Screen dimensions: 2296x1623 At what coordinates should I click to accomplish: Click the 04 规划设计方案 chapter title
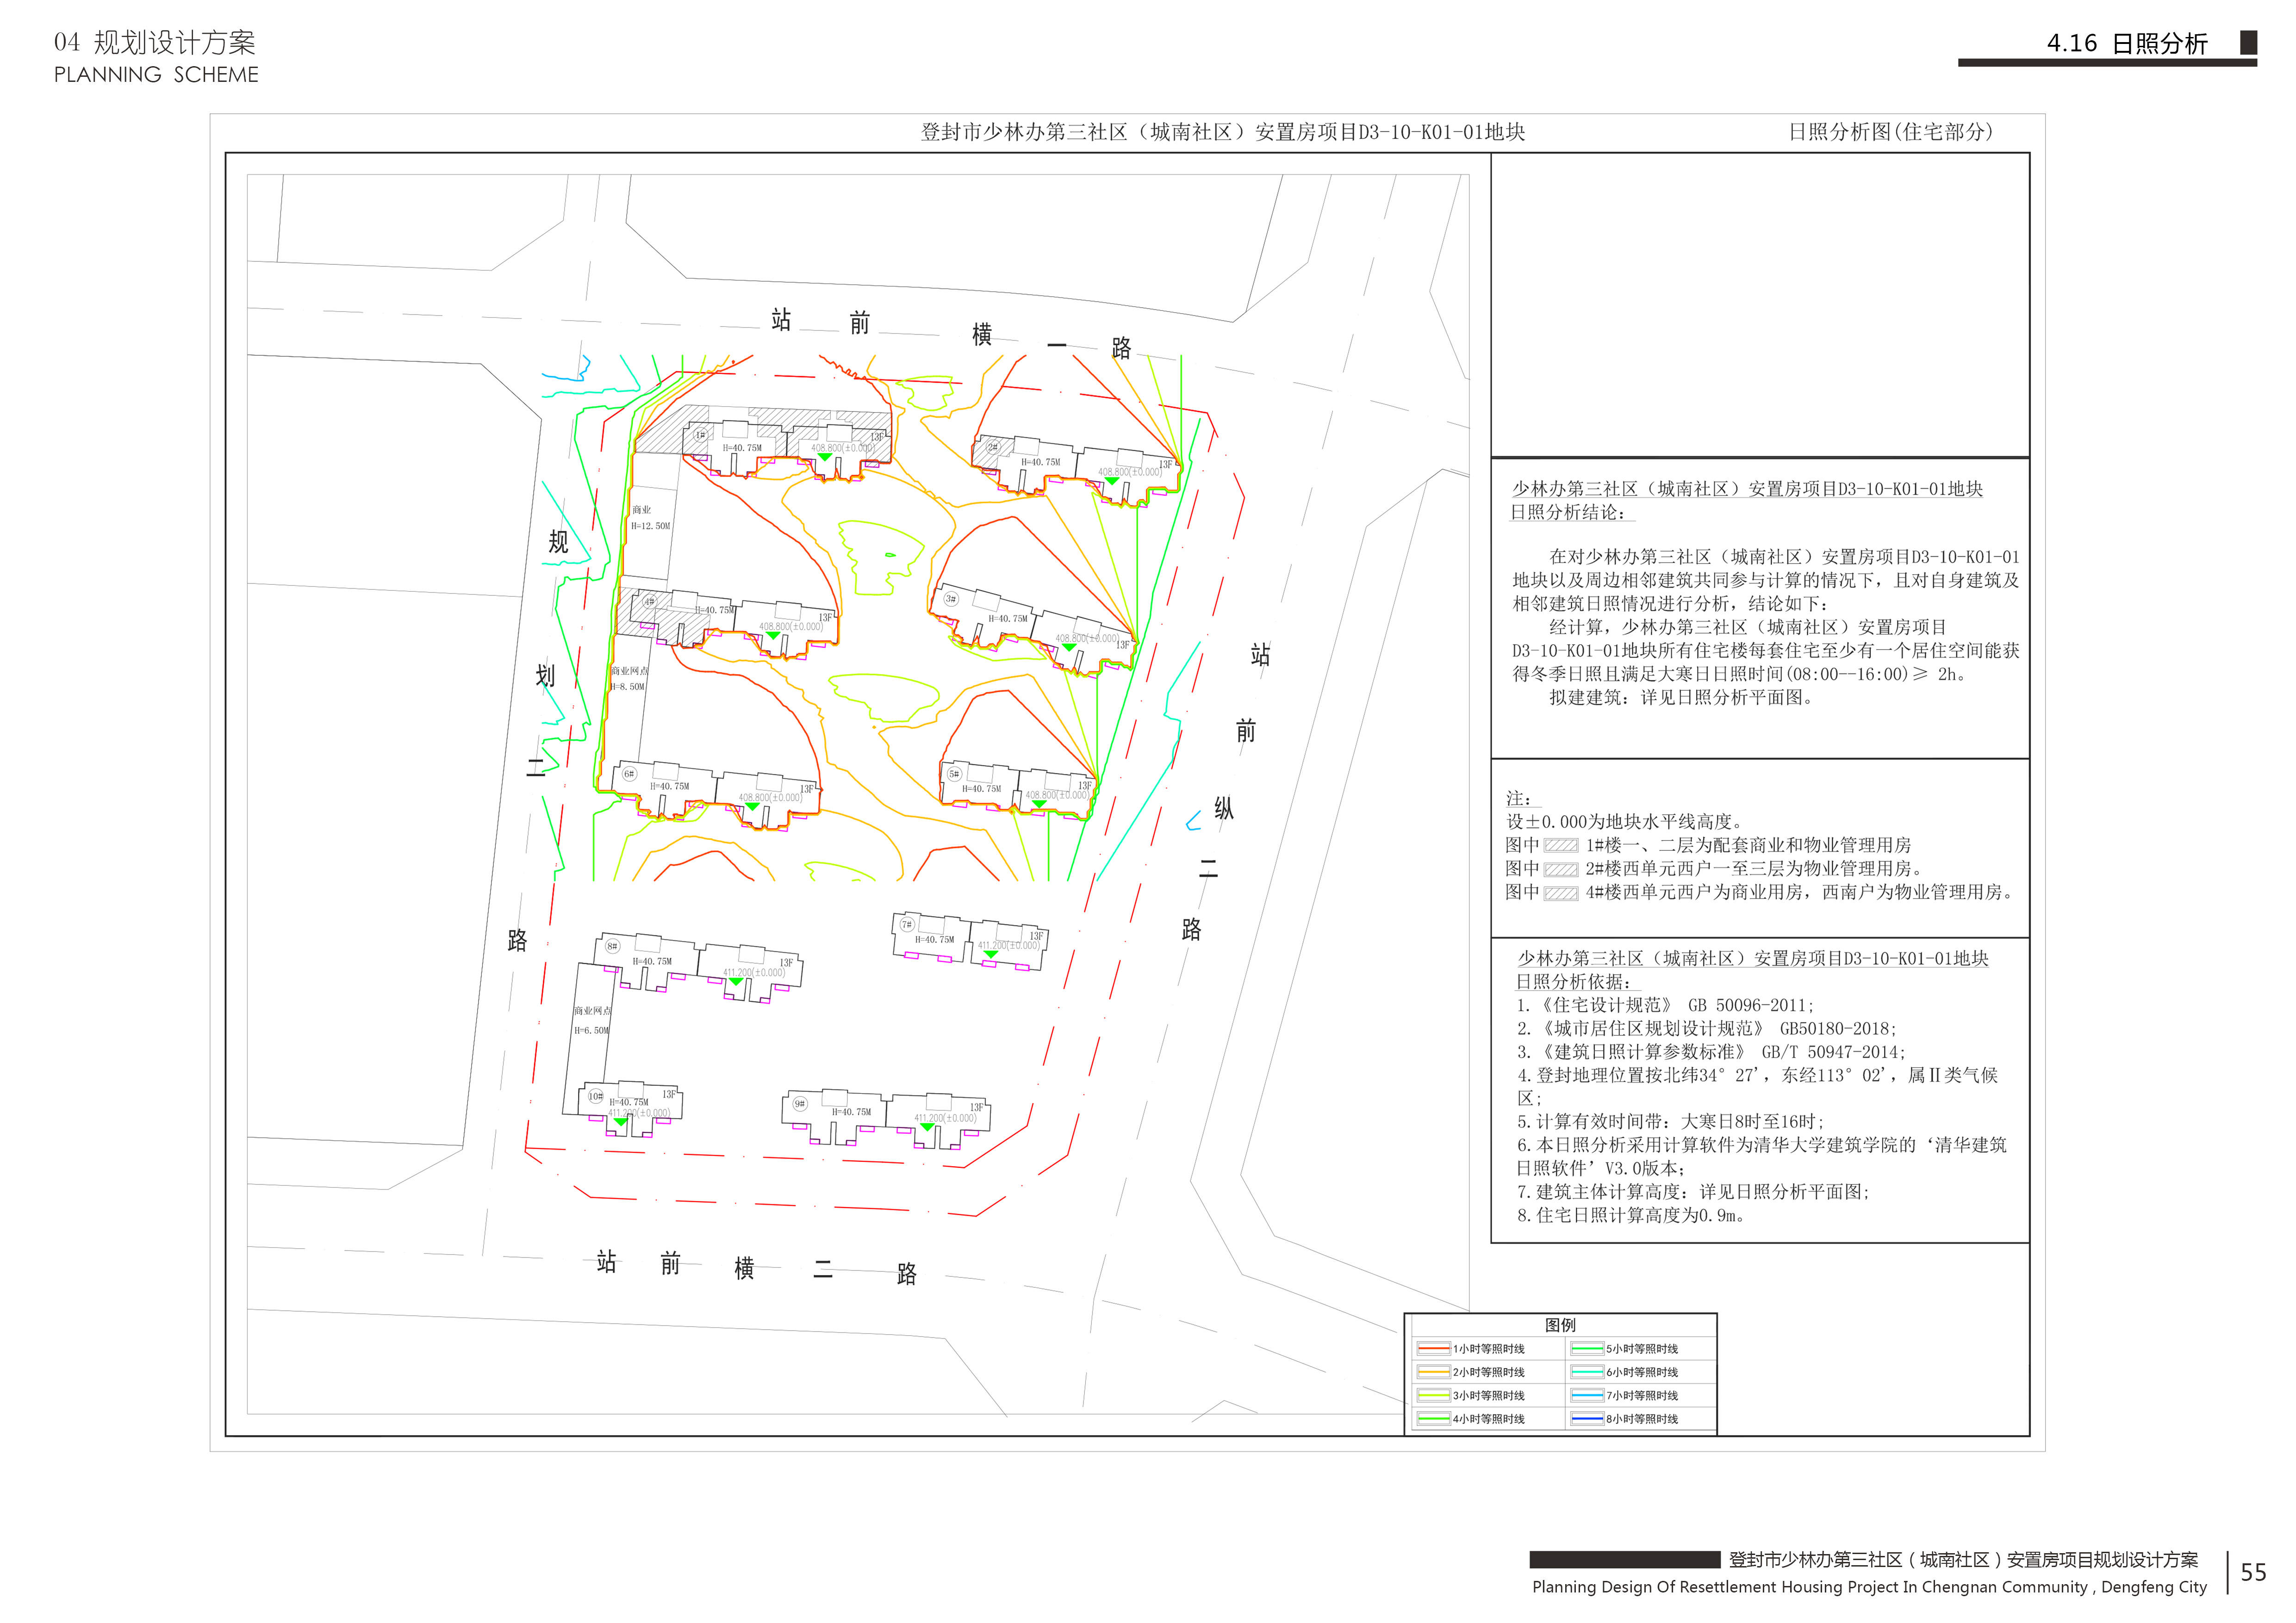click(x=155, y=43)
